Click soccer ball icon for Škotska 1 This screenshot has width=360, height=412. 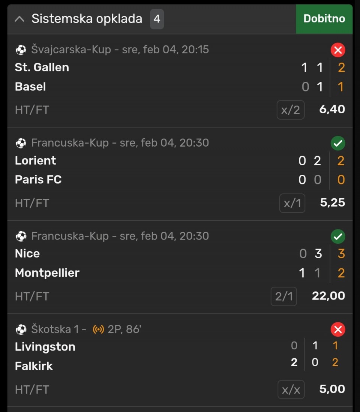click(x=21, y=330)
